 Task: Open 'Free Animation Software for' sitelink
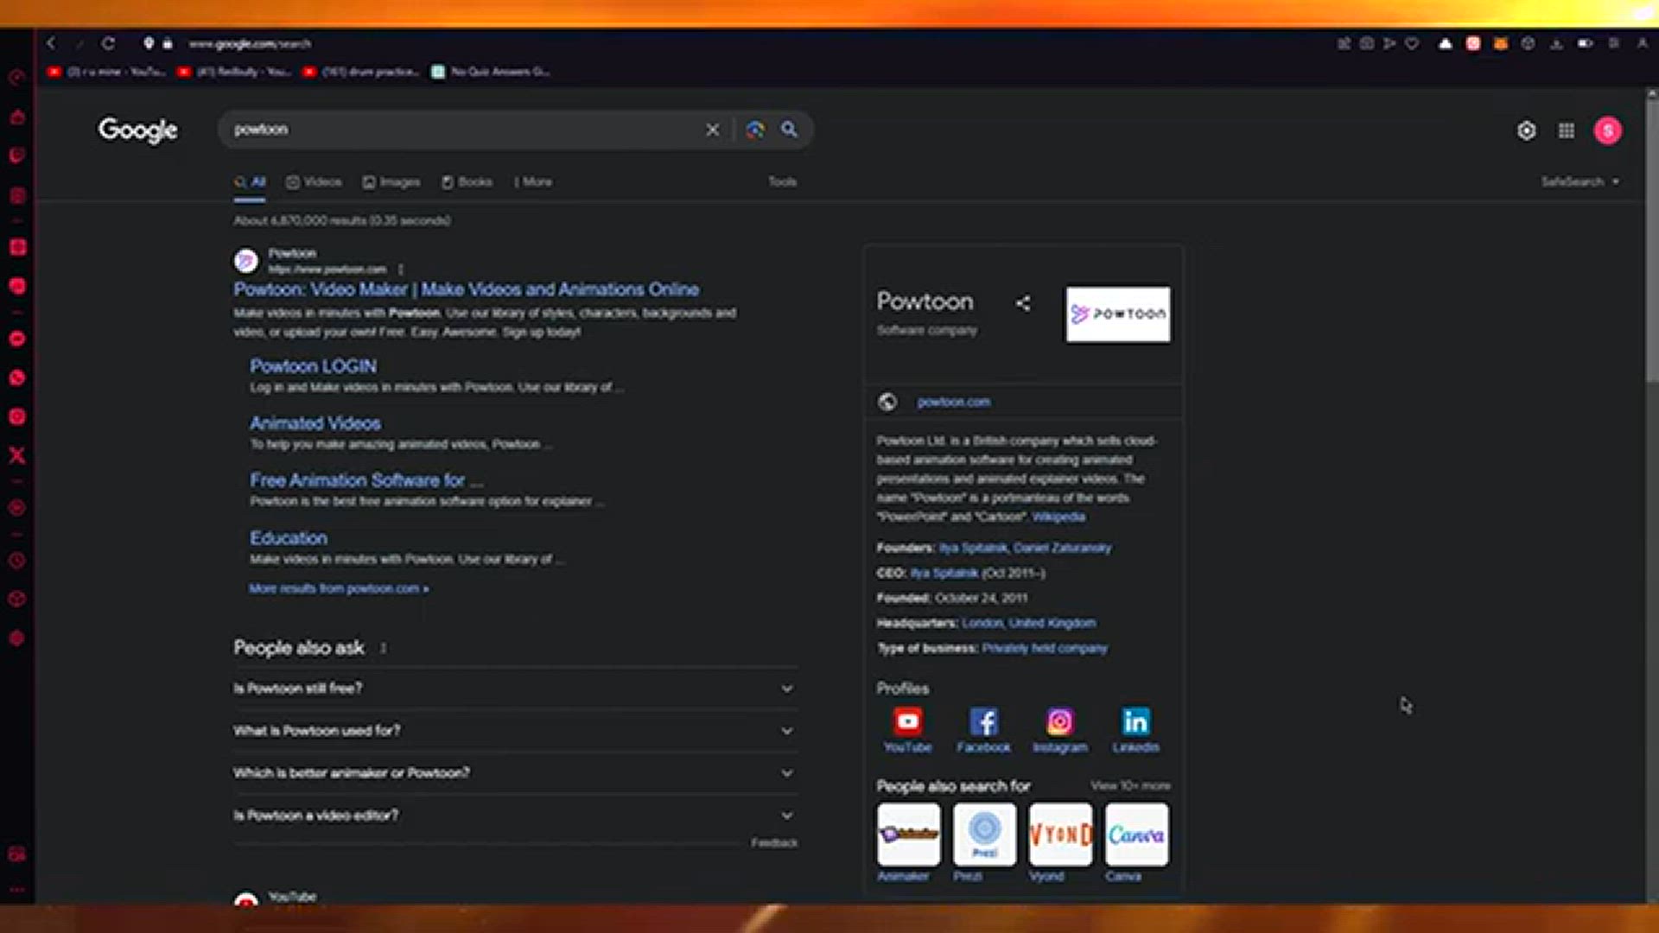366,480
